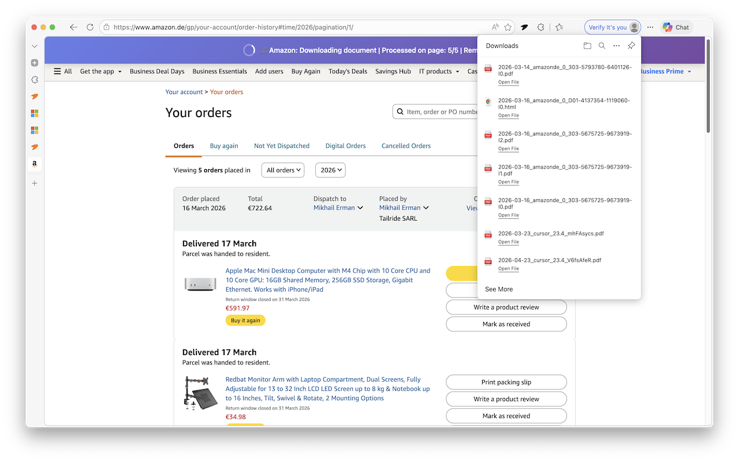Go back with the browser back arrow
This screenshot has width=739, height=462.
(73, 27)
